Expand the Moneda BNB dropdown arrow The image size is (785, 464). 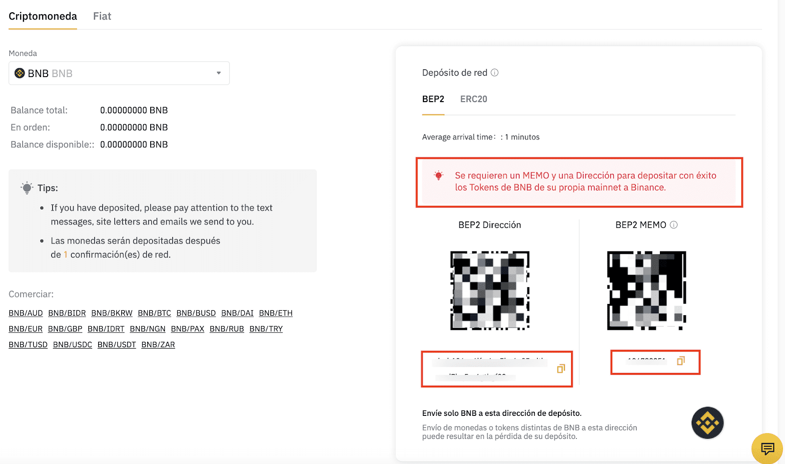[219, 73]
